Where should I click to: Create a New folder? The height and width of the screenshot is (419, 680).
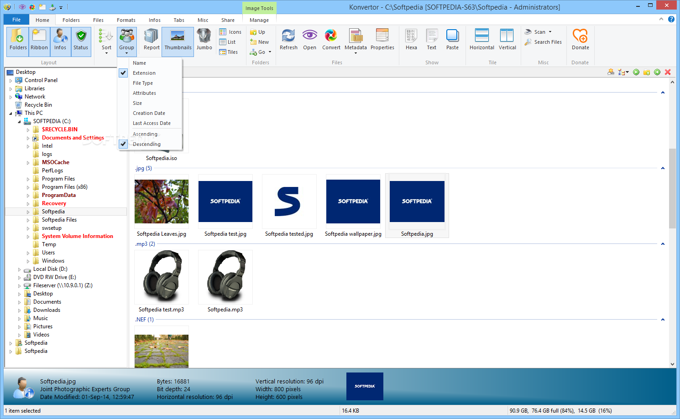(x=260, y=42)
